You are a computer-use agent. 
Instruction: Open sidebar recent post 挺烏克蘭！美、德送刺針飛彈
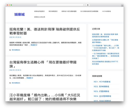[105, 36]
